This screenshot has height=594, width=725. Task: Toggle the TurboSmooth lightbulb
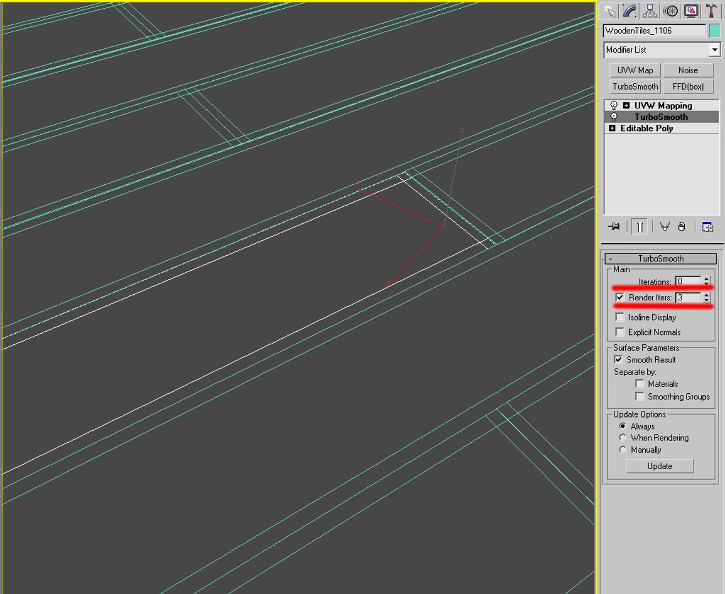[x=614, y=117]
